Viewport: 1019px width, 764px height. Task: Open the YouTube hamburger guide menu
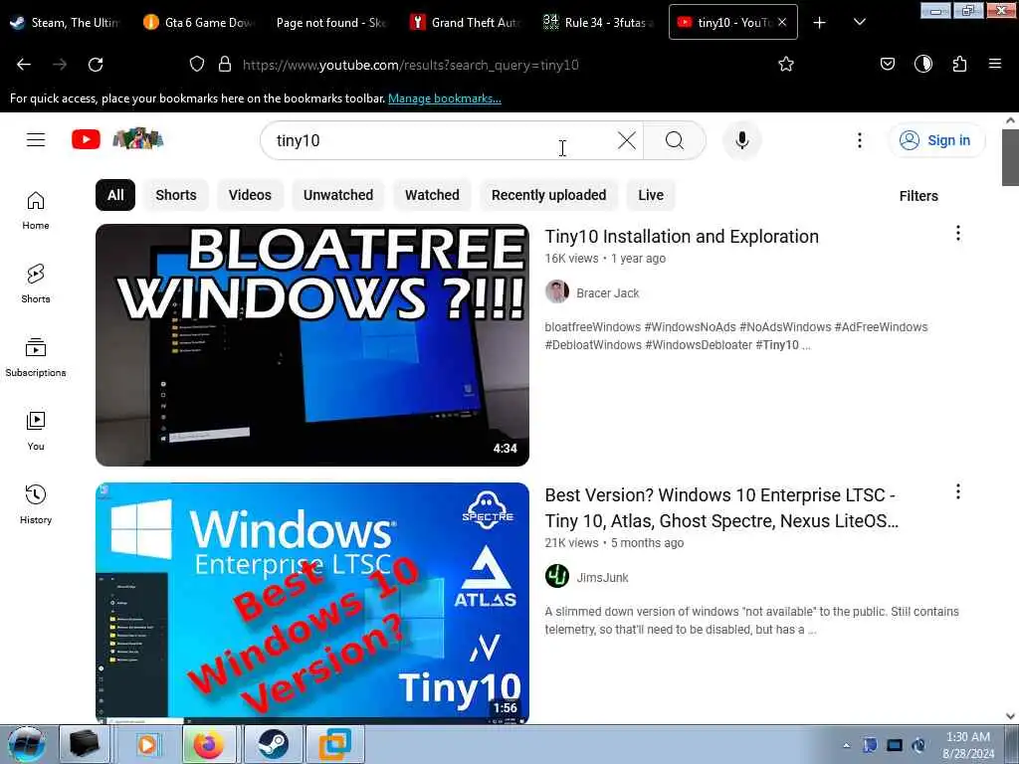(x=36, y=139)
